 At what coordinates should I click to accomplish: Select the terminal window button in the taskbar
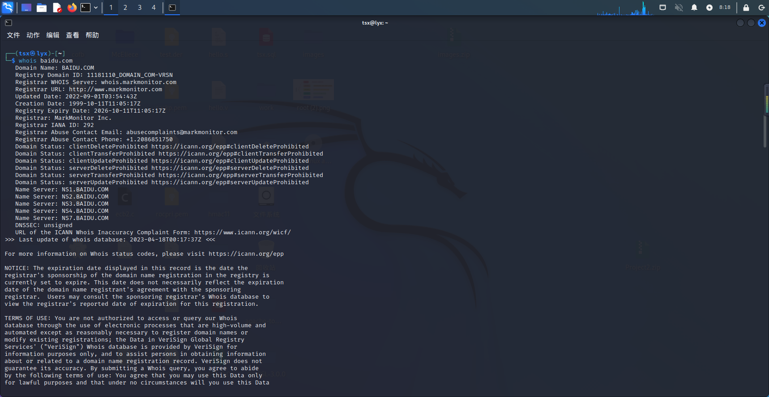pos(172,8)
